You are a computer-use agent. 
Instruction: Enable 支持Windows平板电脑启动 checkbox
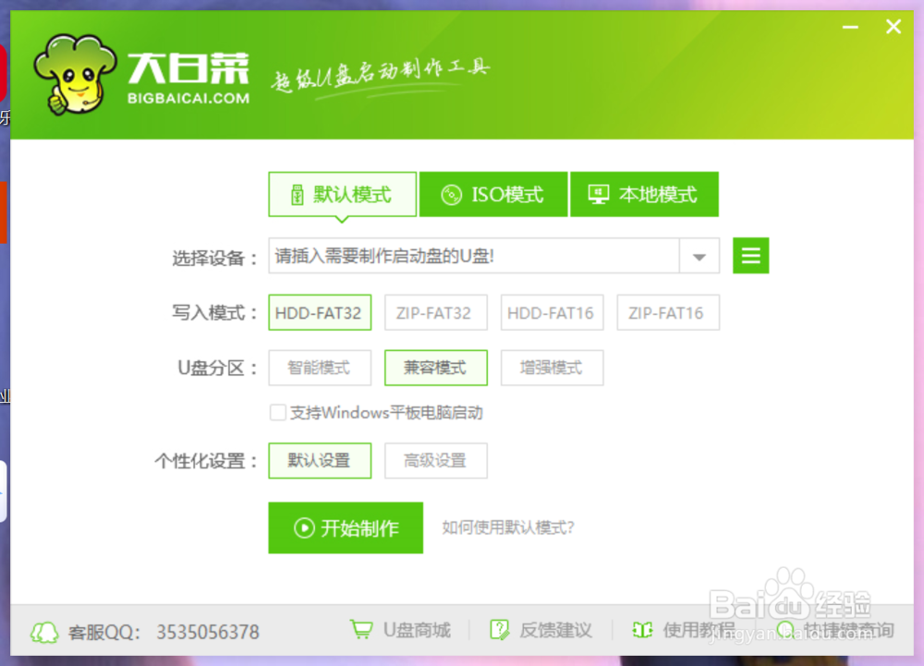(x=277, y=413)
